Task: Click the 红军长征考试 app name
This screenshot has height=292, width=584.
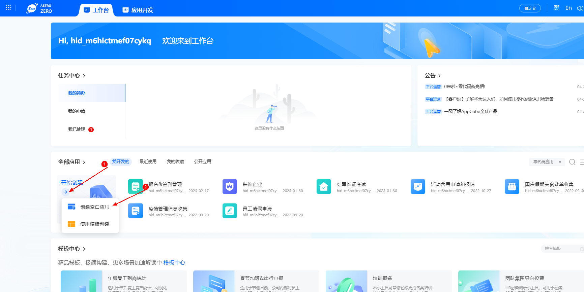Action: (351, 184)
